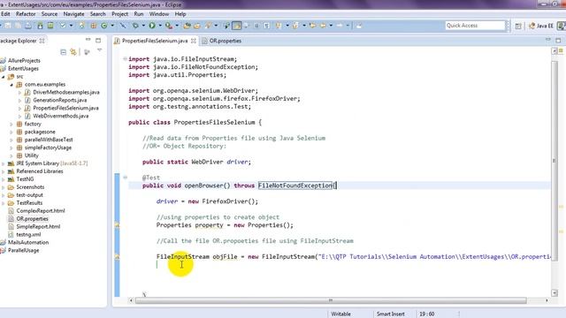566x318 pixels.
Task: Click Collapse All in Package Explorer
Action: pos(63,52)
